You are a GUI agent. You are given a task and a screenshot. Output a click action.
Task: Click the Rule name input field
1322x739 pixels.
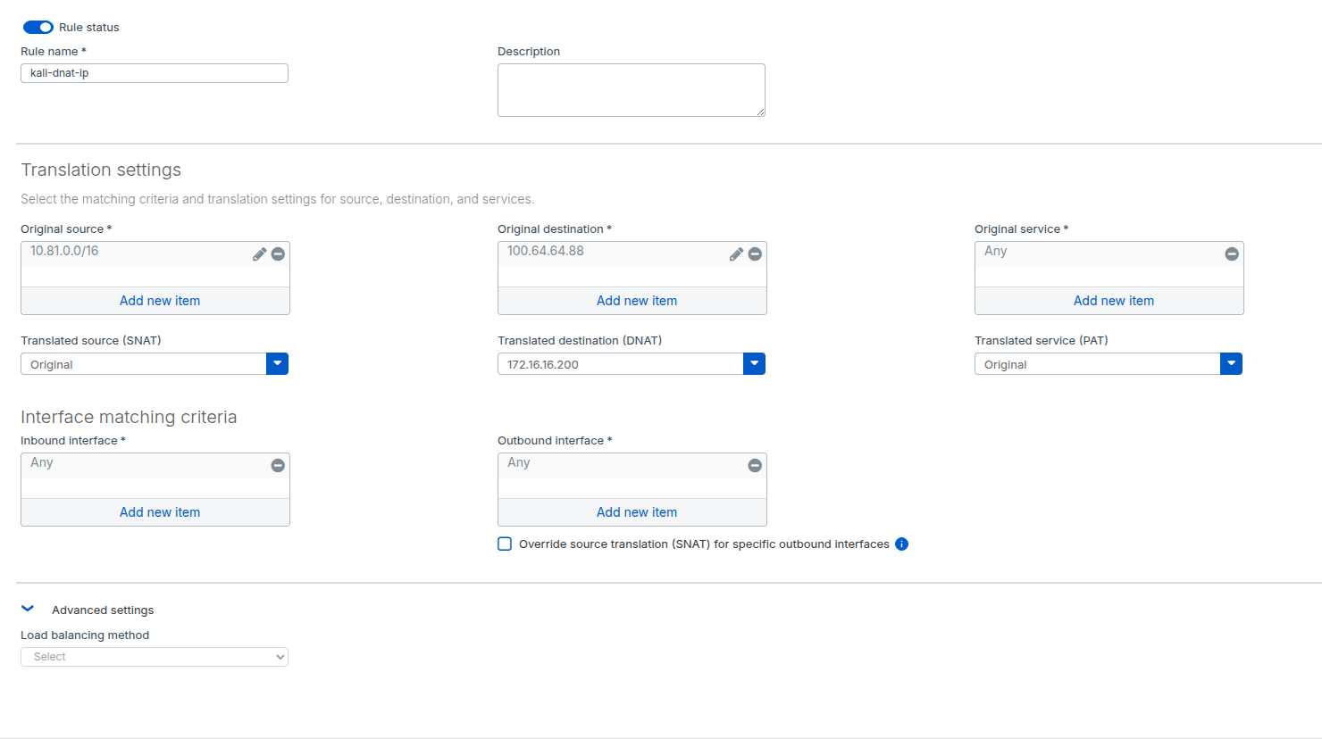tap(155, 73)
